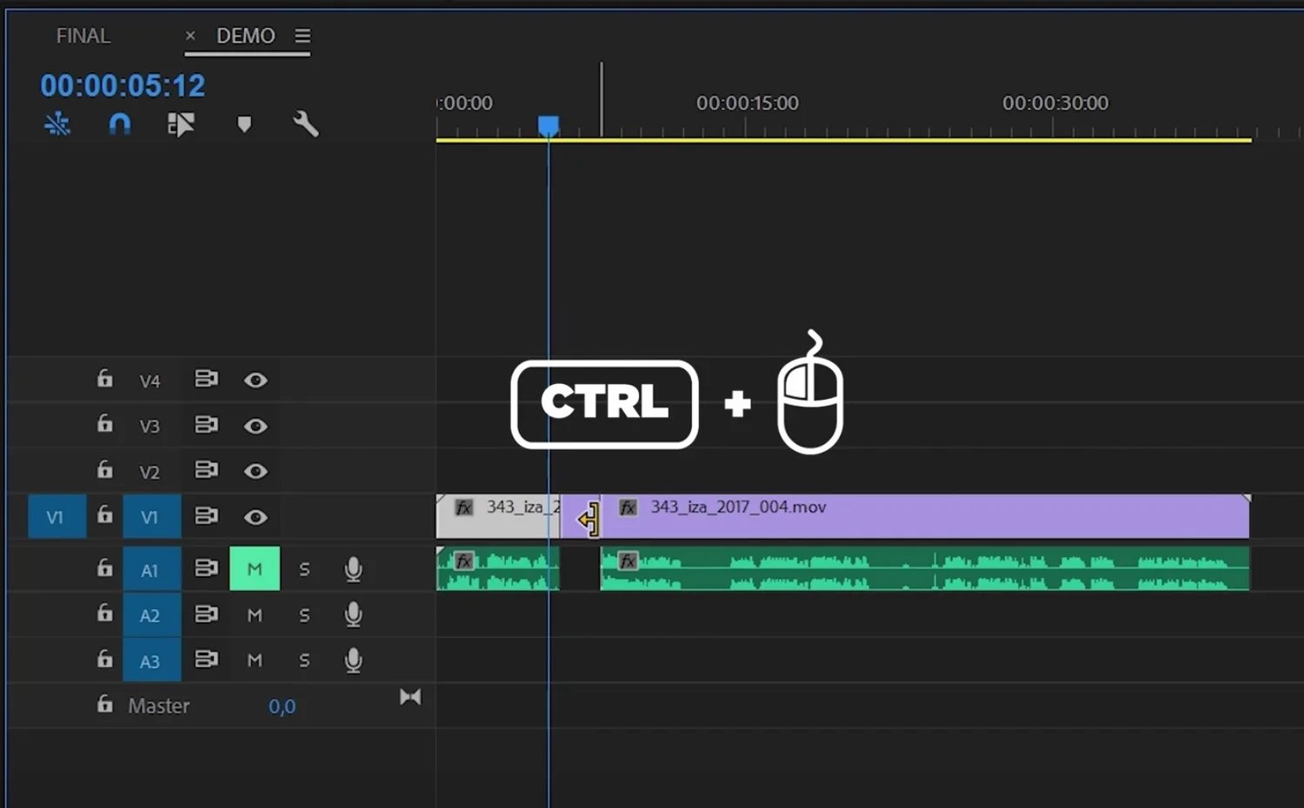This screenshot has height=808, width=1304.
Task: Click the Master volume value 0,0
Action: coord(282,705)
